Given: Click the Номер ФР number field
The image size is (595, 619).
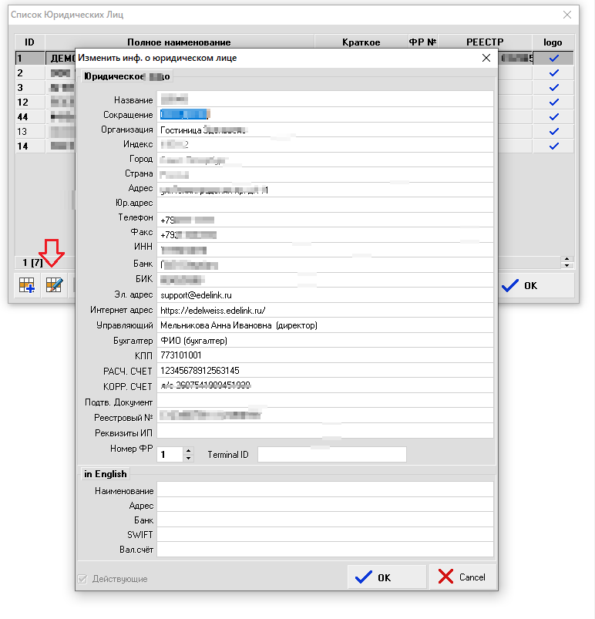Looking at the screenshot, I should [x=170, y=454].
